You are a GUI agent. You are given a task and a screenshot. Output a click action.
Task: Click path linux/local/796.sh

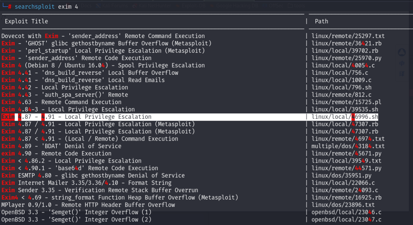[x=341, y=87]
